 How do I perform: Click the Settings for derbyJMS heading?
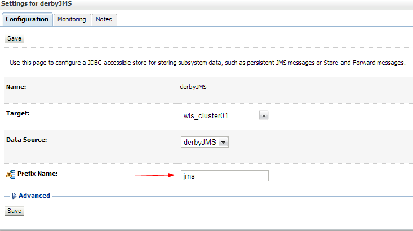[x=37, y=4]
